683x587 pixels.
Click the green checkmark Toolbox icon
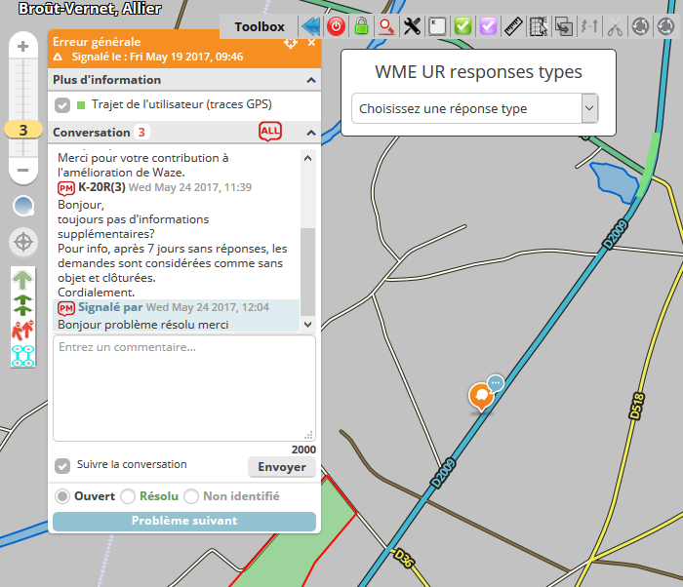click(462, 26)
